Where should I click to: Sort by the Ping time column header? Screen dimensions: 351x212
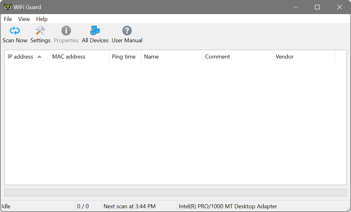(x=125, y=56)
